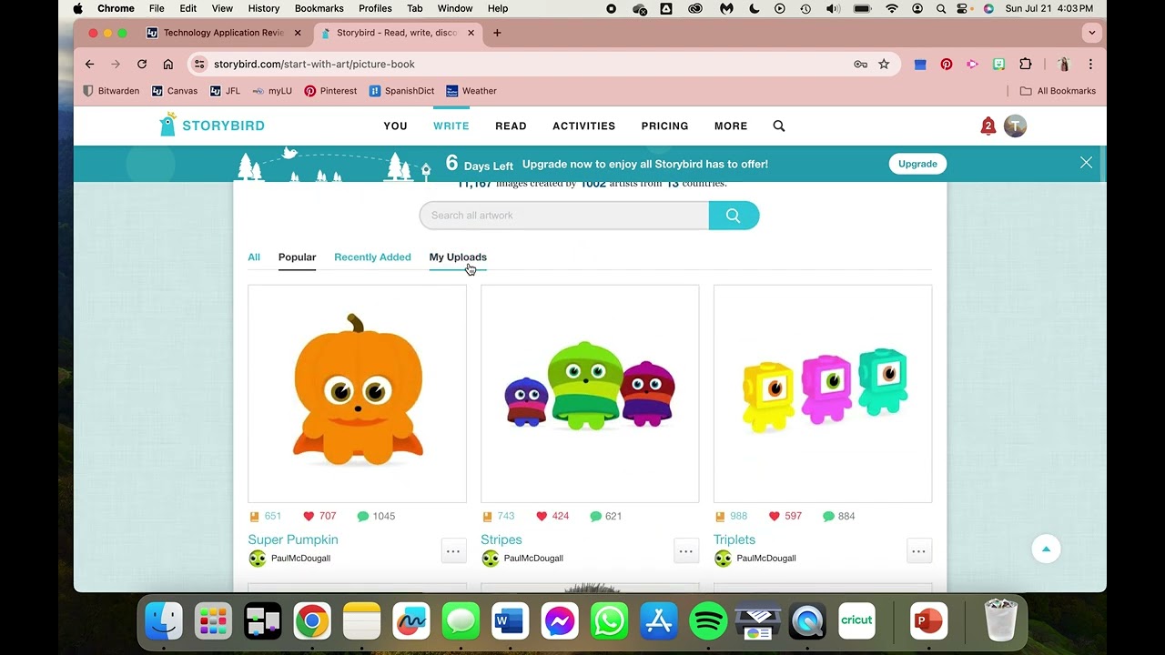1165x655 pixels.
Task: Open Chrome extensions puzzle icon
Action: click(x=1026, y=64)
